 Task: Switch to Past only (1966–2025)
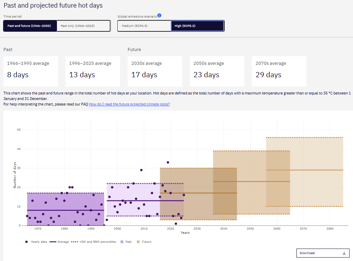click(x=83, y=26)
